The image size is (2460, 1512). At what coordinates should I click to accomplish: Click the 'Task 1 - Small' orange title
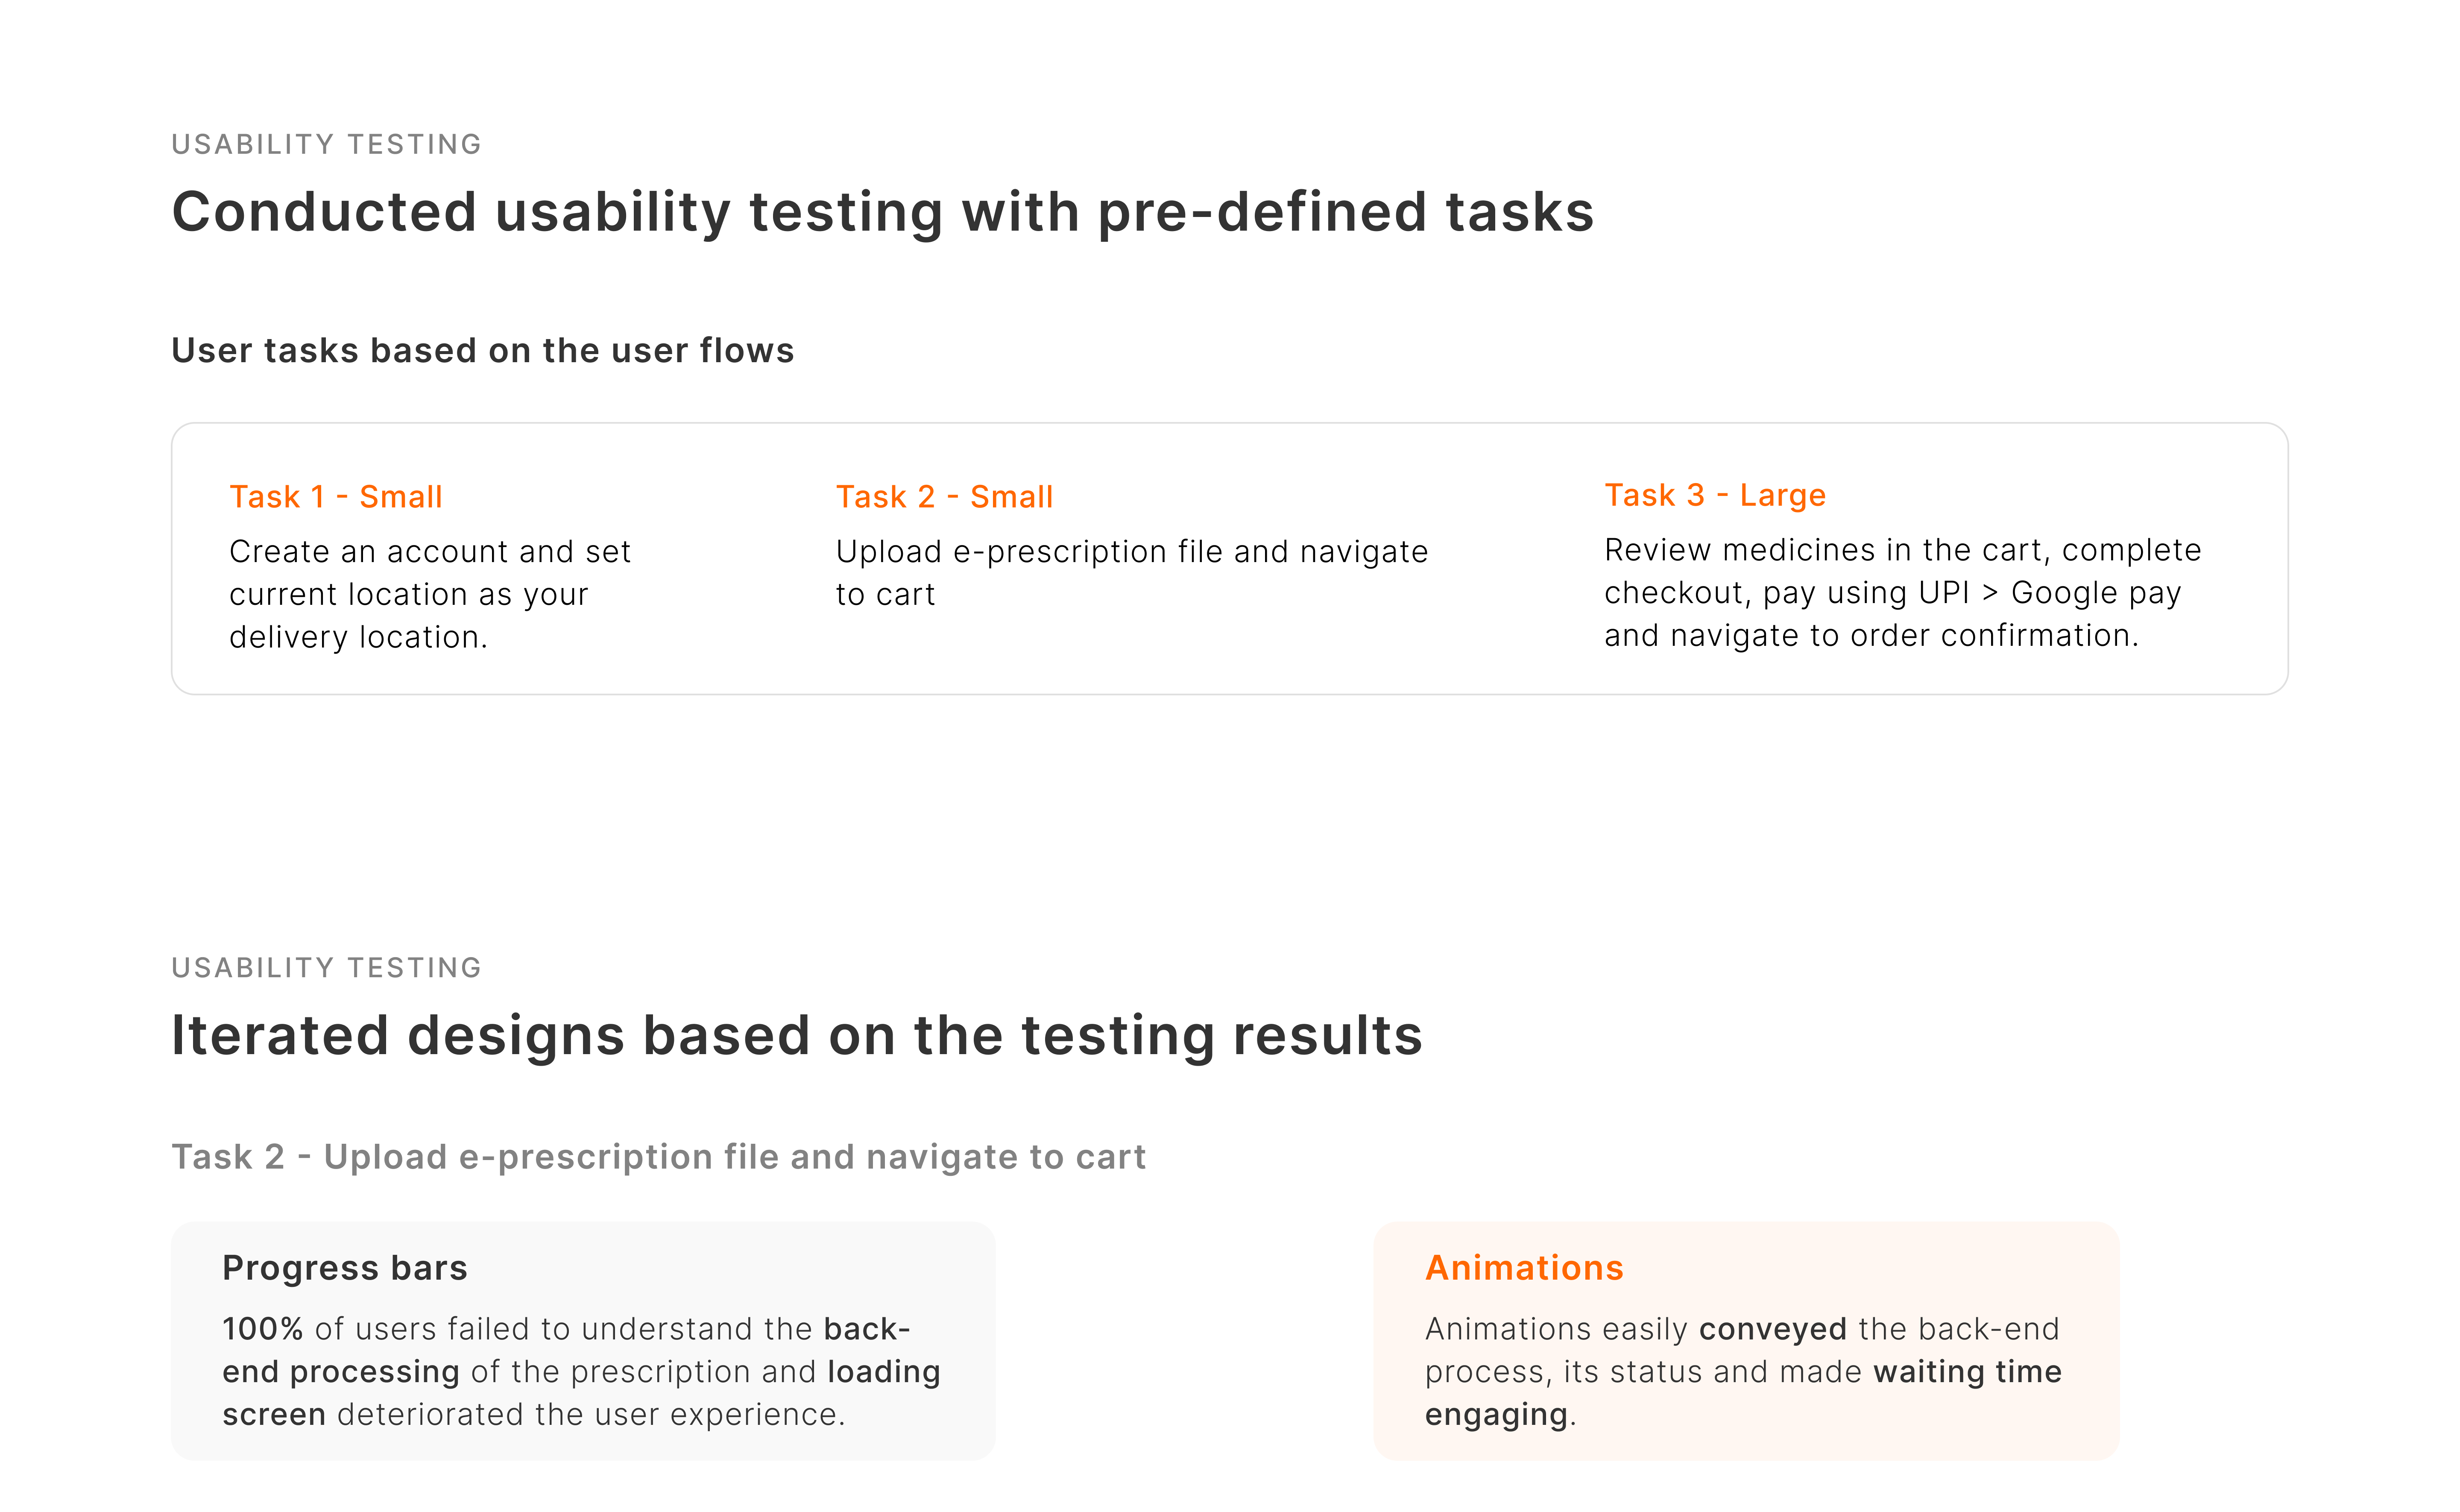(336, 497)
